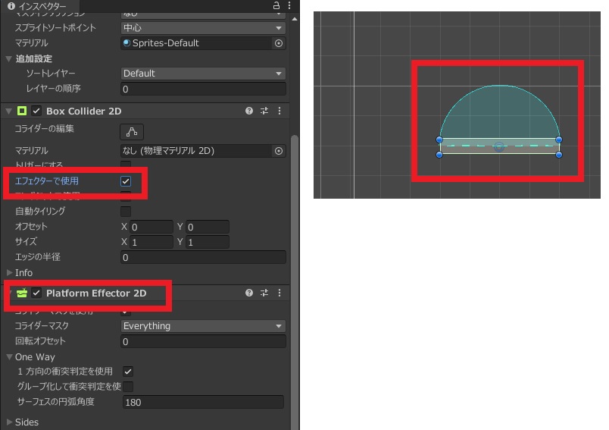Click the サーフェスの円弧角度 field showing 180
The height and width of the screenshot is (430, 609).
pos(203,403)
